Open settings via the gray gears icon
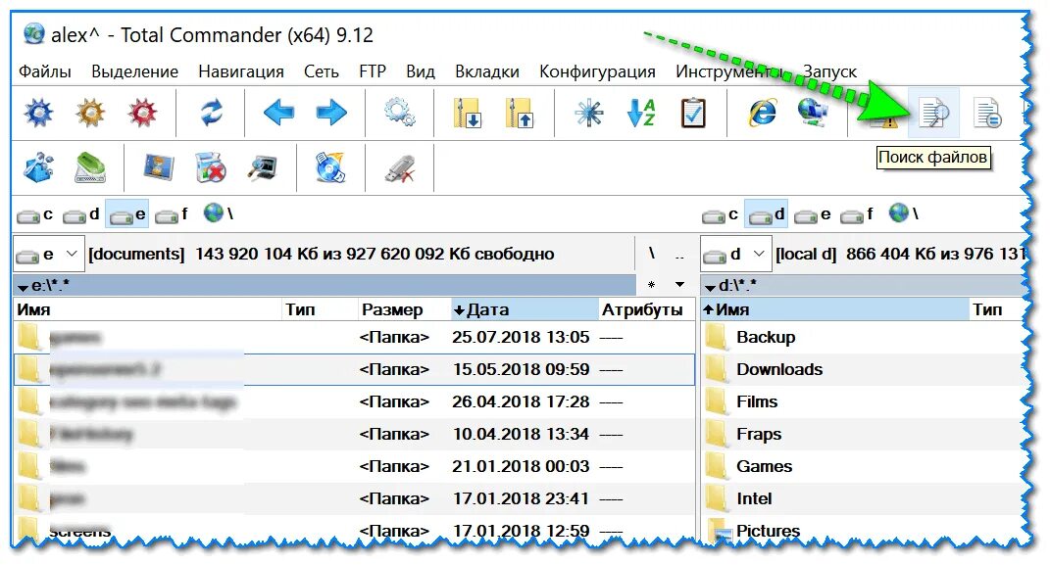This screenshot has height=565, width=1050. point(400,113)
